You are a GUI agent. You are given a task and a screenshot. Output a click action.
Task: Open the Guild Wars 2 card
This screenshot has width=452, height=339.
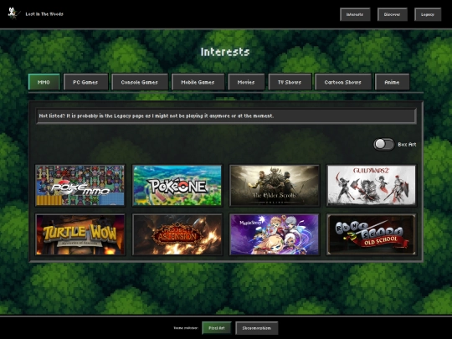point(372,185)
